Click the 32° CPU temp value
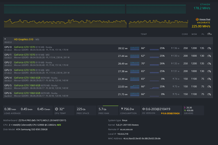Screen dimensions: 218x145 click(x=62, y=109)
